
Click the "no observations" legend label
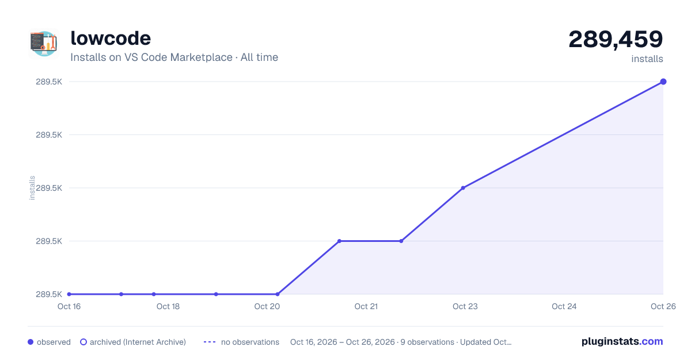[250, 342]
